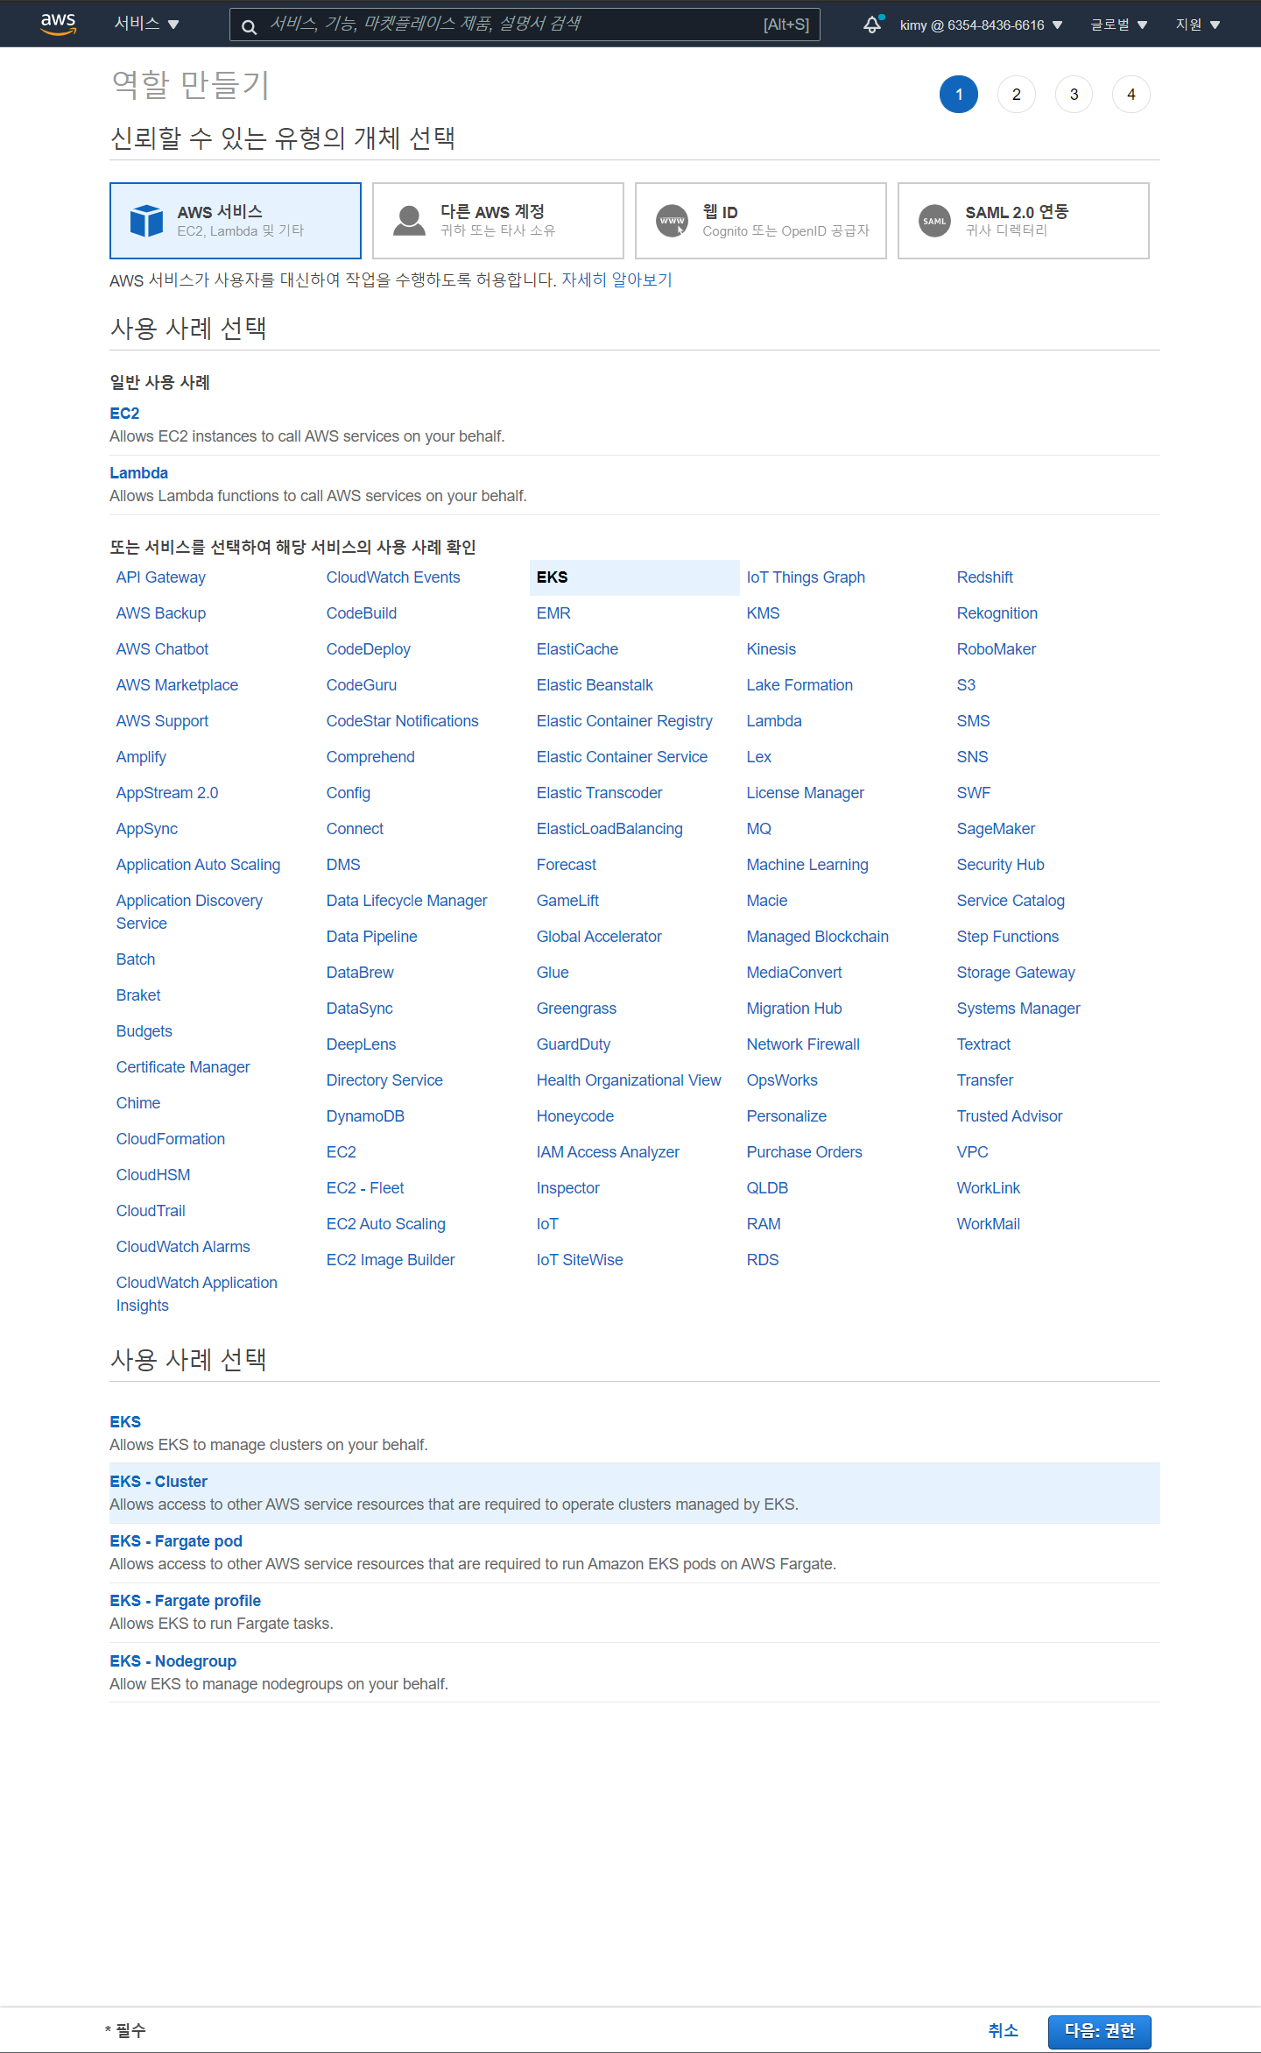Select the Kinesis service link
1261x2053 pixels.
pyautogui.click(x=771, y=649)
